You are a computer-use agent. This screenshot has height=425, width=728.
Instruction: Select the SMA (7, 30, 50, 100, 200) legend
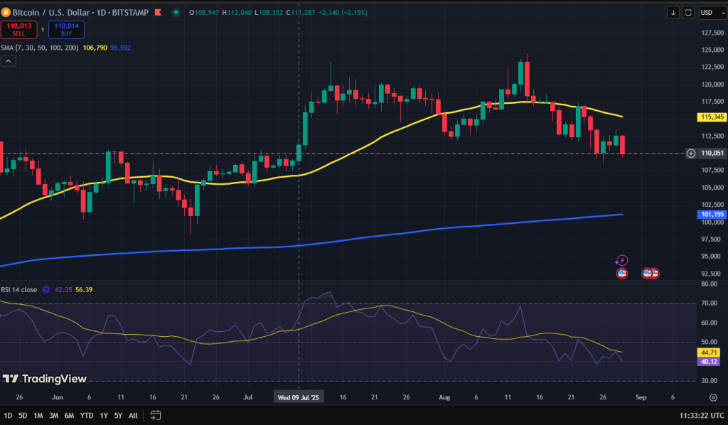[x=40, y=48]
